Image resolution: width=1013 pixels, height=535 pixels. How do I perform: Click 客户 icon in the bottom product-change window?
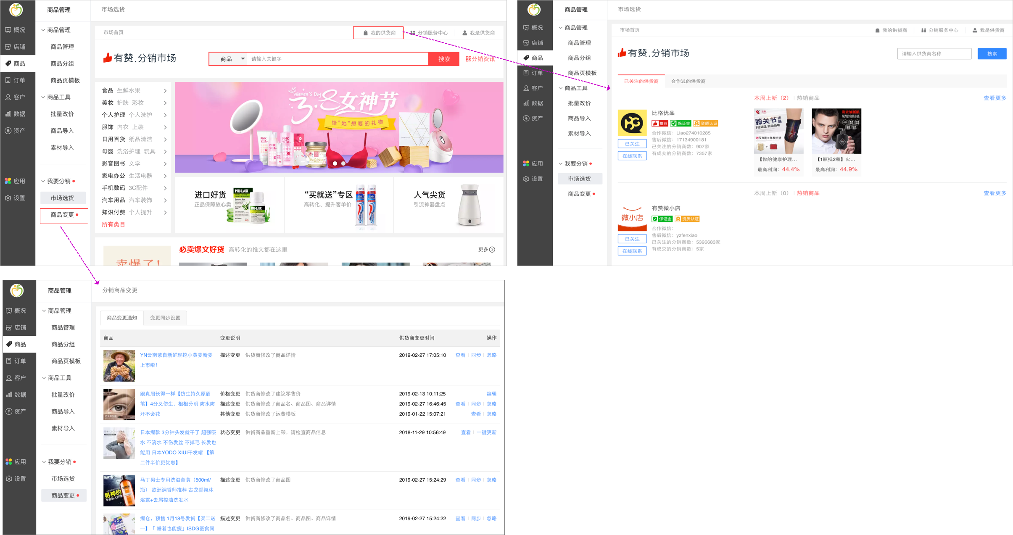pyautogui.click(x=9, y=378)
